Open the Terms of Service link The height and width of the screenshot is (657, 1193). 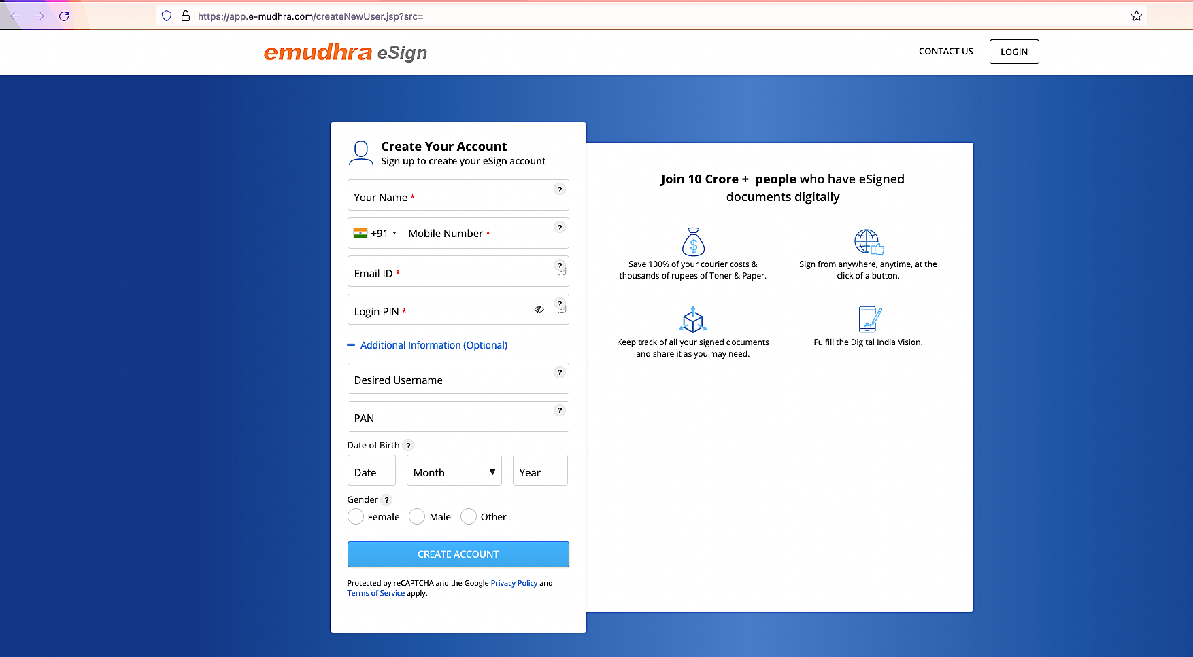coord(376,593)
